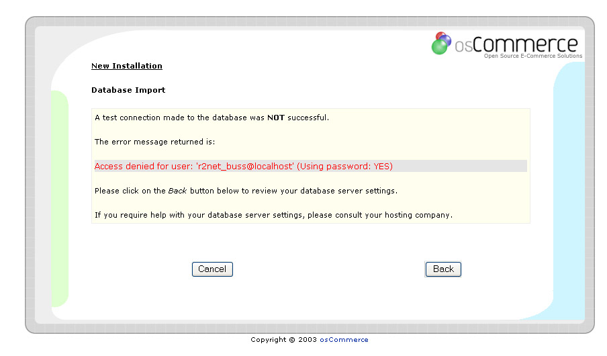607x356 pixels.
Task: Click the italic Back word in instructions
Action: coord(177,191)
